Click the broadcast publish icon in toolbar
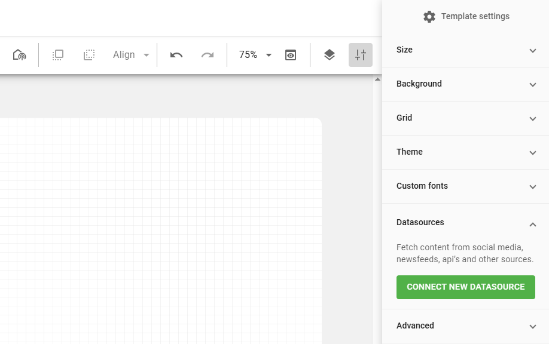This screenshot has height=344, width=549. point(19,55)
